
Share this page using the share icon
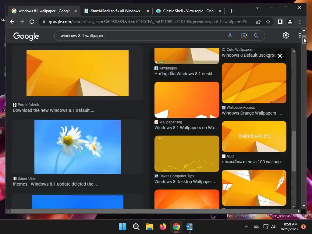click(258, 22)
